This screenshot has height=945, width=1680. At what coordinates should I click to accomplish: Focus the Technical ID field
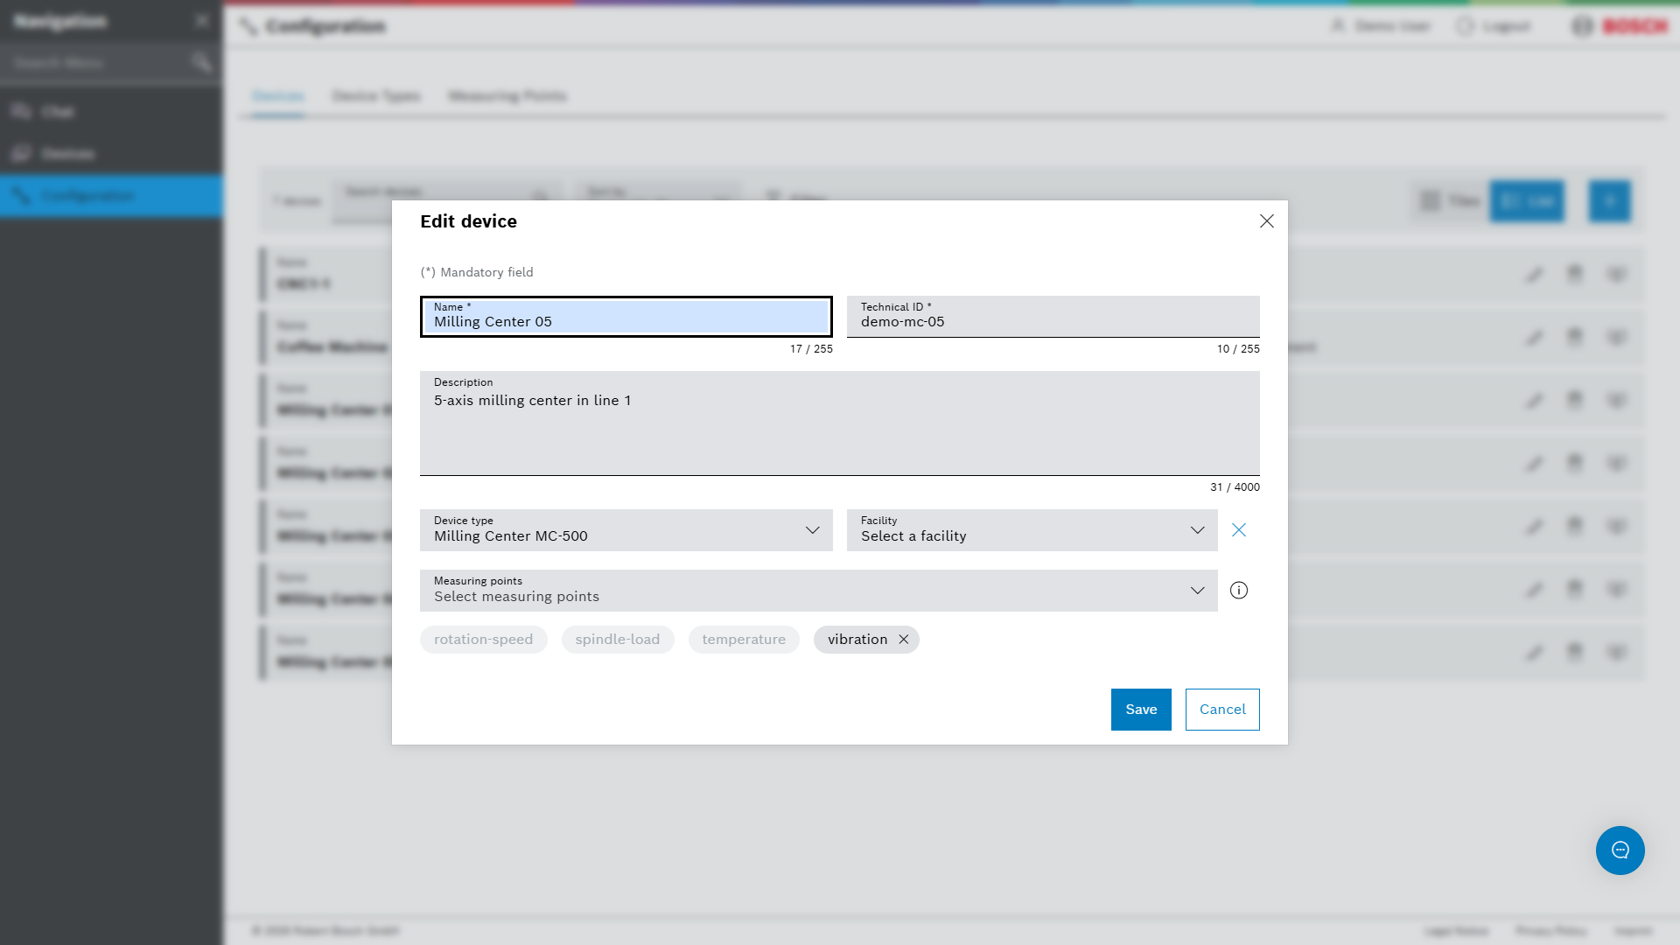tap(1053, 317)
